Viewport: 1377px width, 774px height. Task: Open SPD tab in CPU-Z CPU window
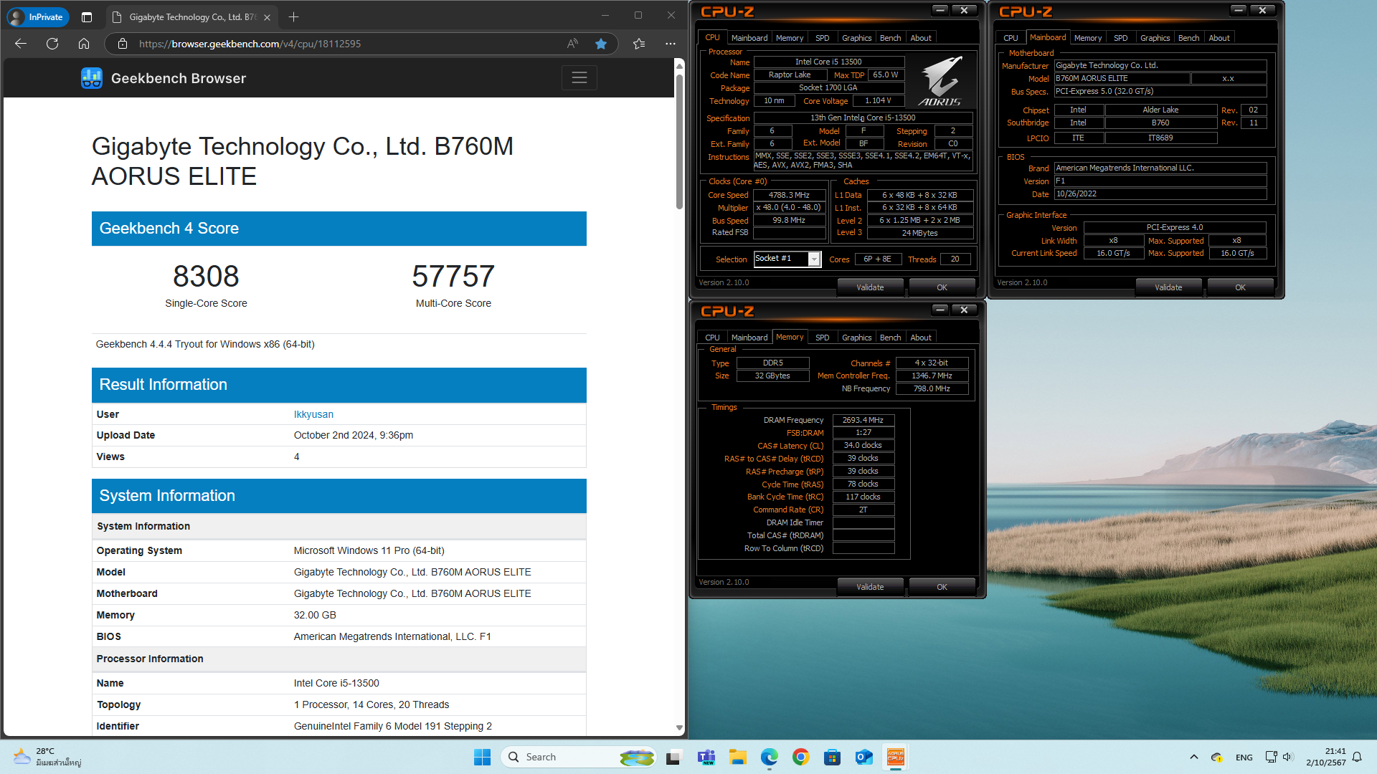(823, 38)
